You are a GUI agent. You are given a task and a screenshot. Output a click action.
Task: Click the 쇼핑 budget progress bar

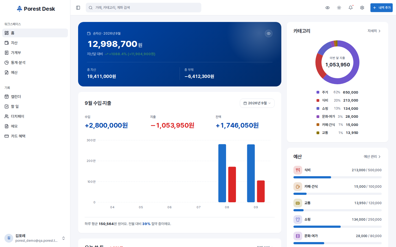tap(337, 227)
